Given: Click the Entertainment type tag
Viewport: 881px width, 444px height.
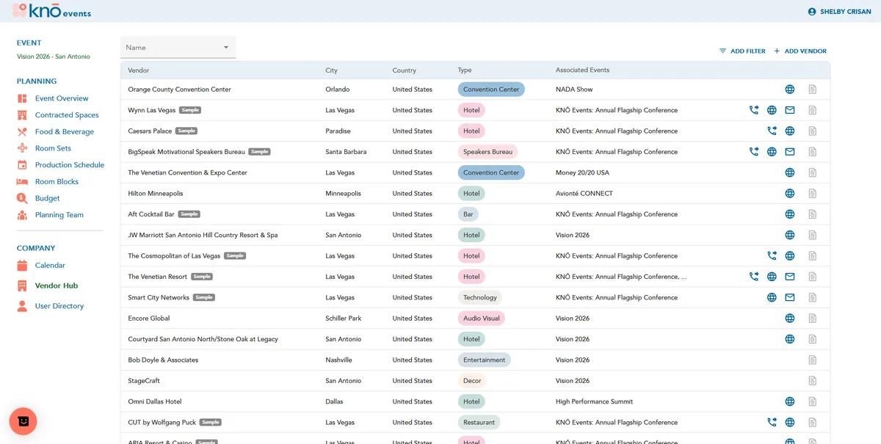Looking at the screenshot, I should pos(485,360).
